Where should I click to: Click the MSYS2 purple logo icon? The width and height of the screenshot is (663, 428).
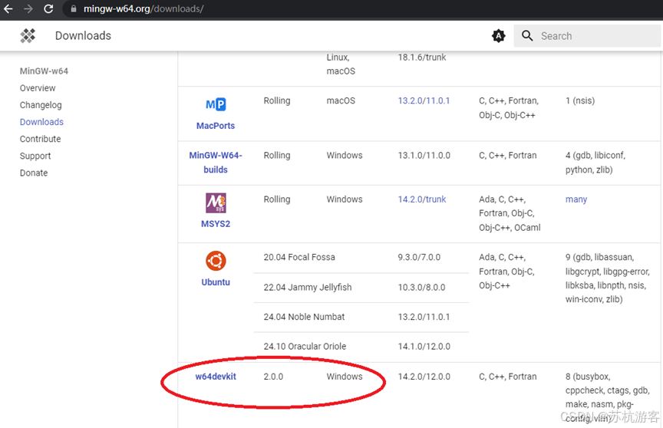point(216,203)
